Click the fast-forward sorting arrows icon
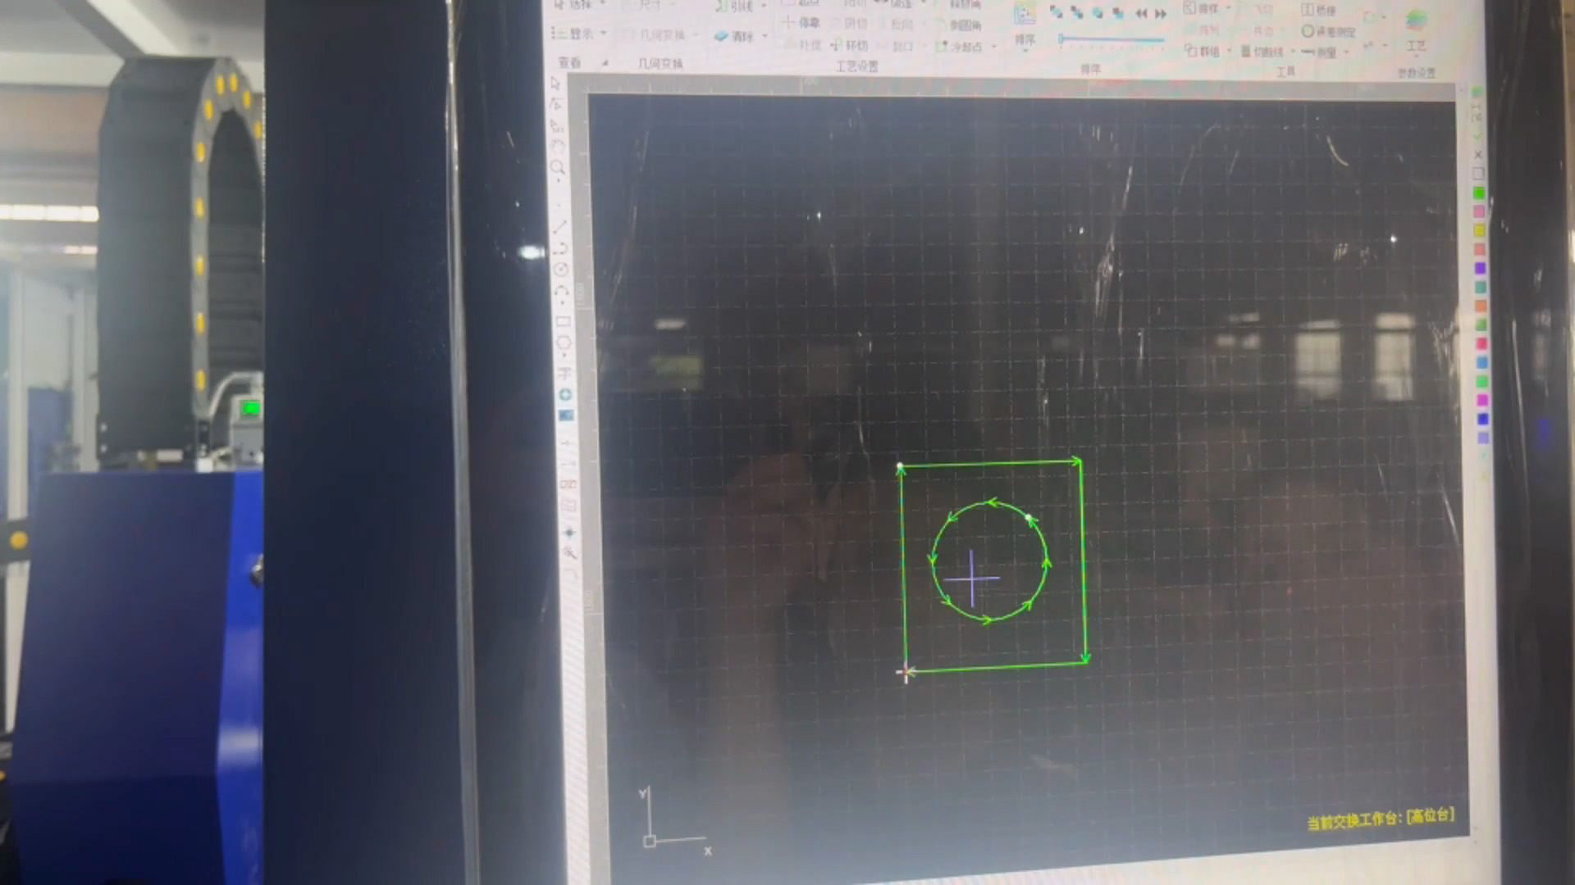1575x885 pixels. [x=1161, y=14]
